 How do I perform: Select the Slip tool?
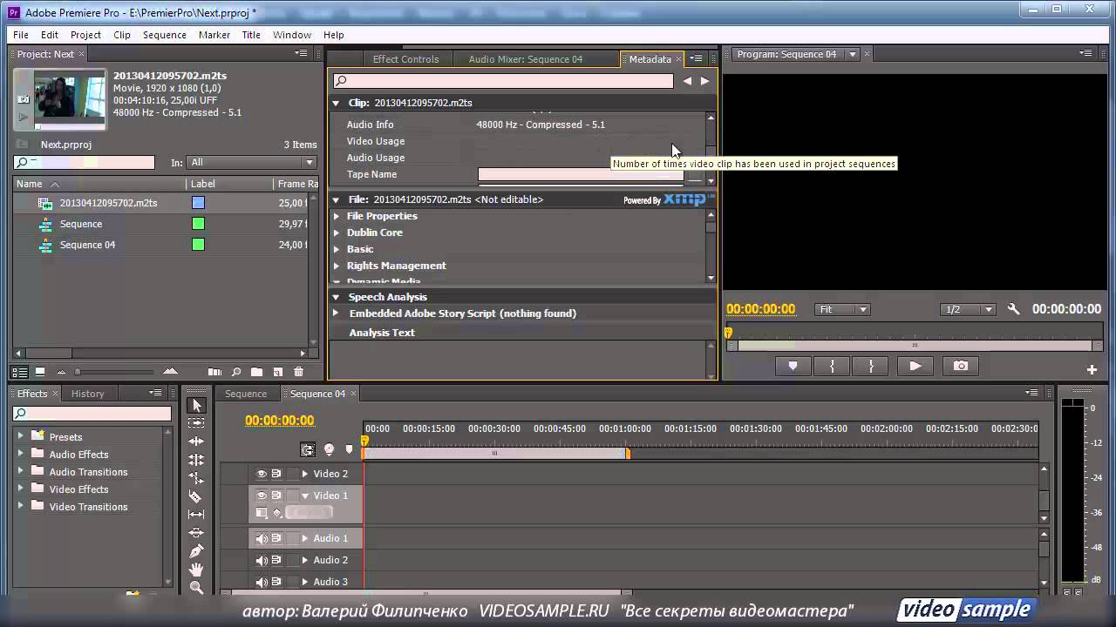pos(196,515)
